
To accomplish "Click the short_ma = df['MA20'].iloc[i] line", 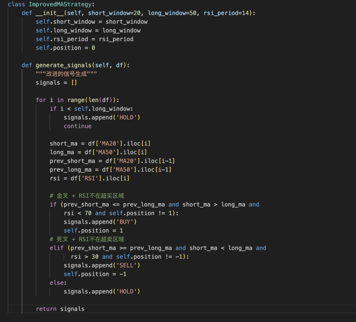I will [x=100, y=143].
